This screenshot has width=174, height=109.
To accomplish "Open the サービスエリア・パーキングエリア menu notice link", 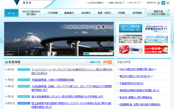I will point(72,71).
